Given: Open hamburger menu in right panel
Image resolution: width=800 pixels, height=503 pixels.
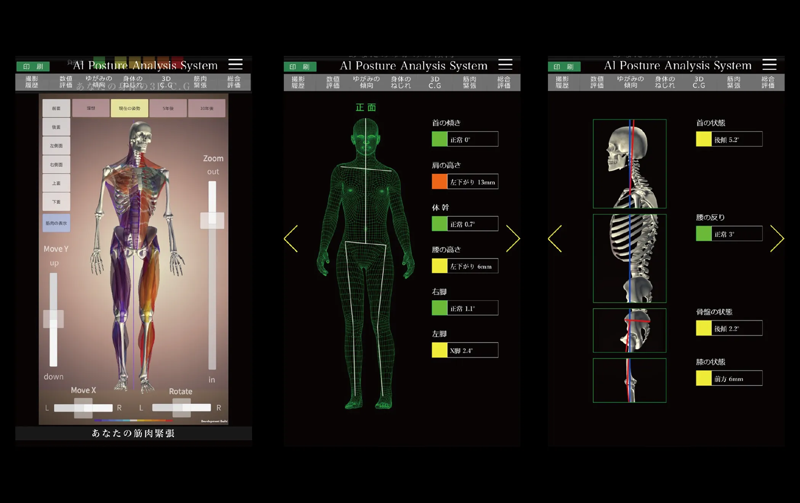Looking at the screenshot, I should click(769, 65).
